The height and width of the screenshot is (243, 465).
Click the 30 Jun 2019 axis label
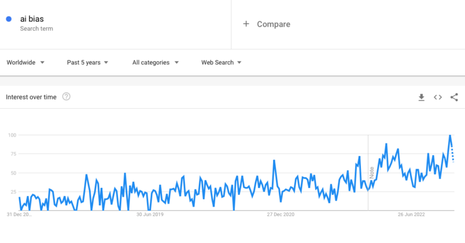151,215
